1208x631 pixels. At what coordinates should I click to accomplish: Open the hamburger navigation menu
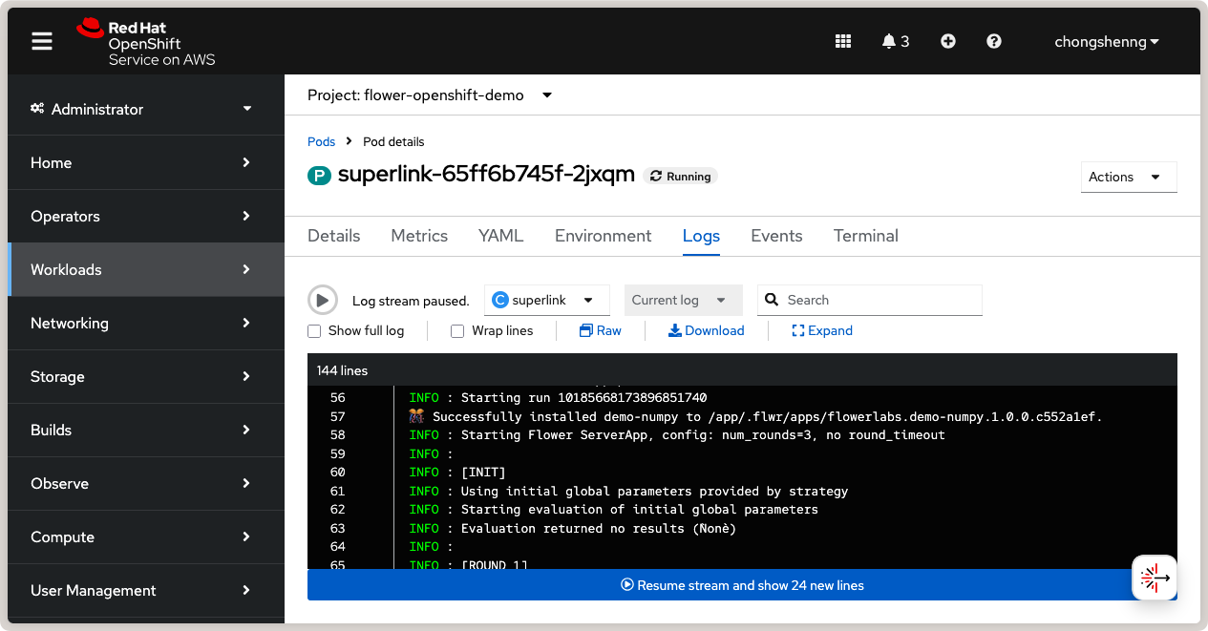41,41
